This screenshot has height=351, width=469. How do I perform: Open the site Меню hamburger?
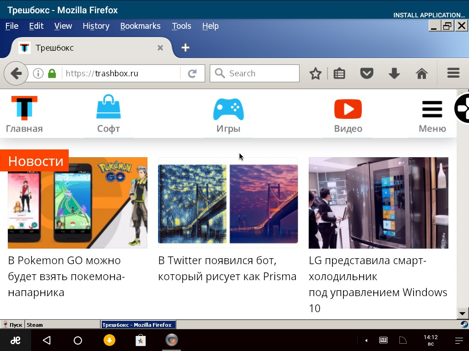[432, 116]
